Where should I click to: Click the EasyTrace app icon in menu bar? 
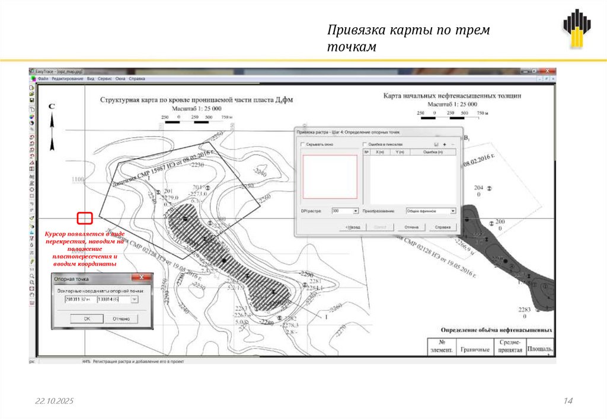(33, 79)
